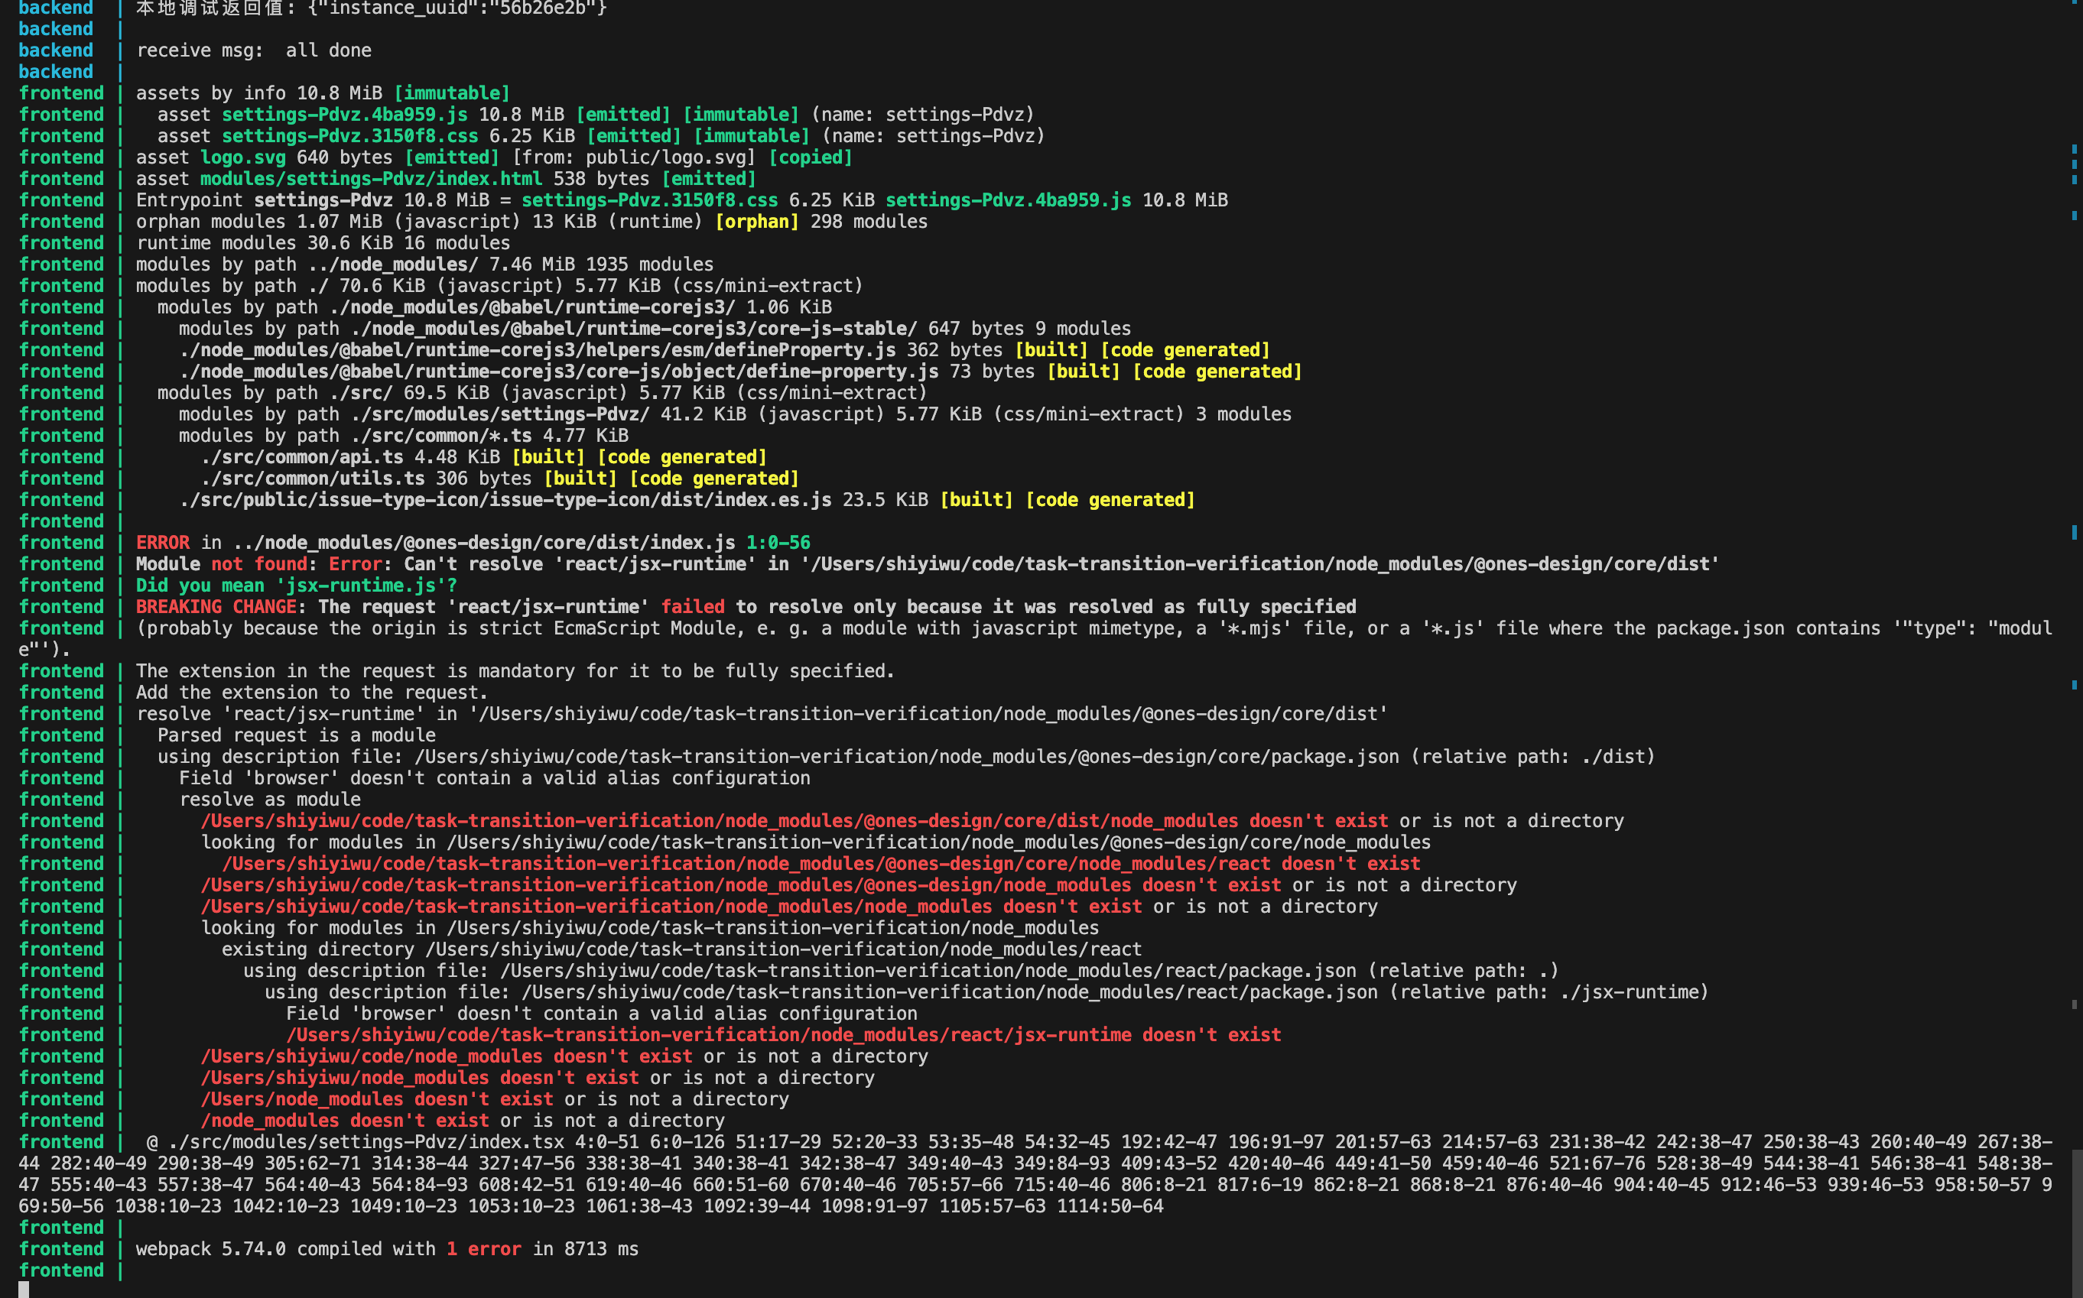The width and height of the screenshot is (2083, 1298).
Task: Click the '[copied]' tag on logo.svg line
Action: tap(811, 157)
